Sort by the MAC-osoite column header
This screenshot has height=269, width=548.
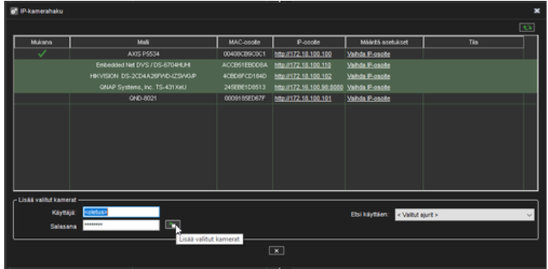pyautogui.click(x=245, y=42)
